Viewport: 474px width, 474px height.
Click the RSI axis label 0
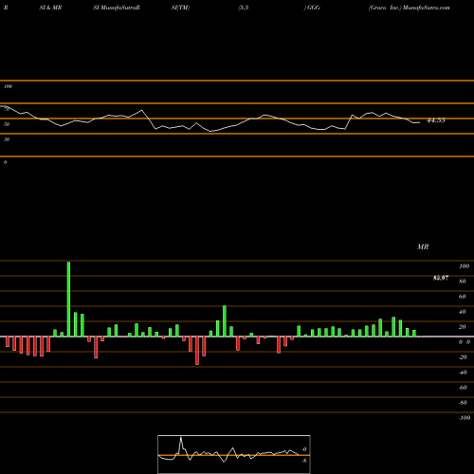point(5,162)
